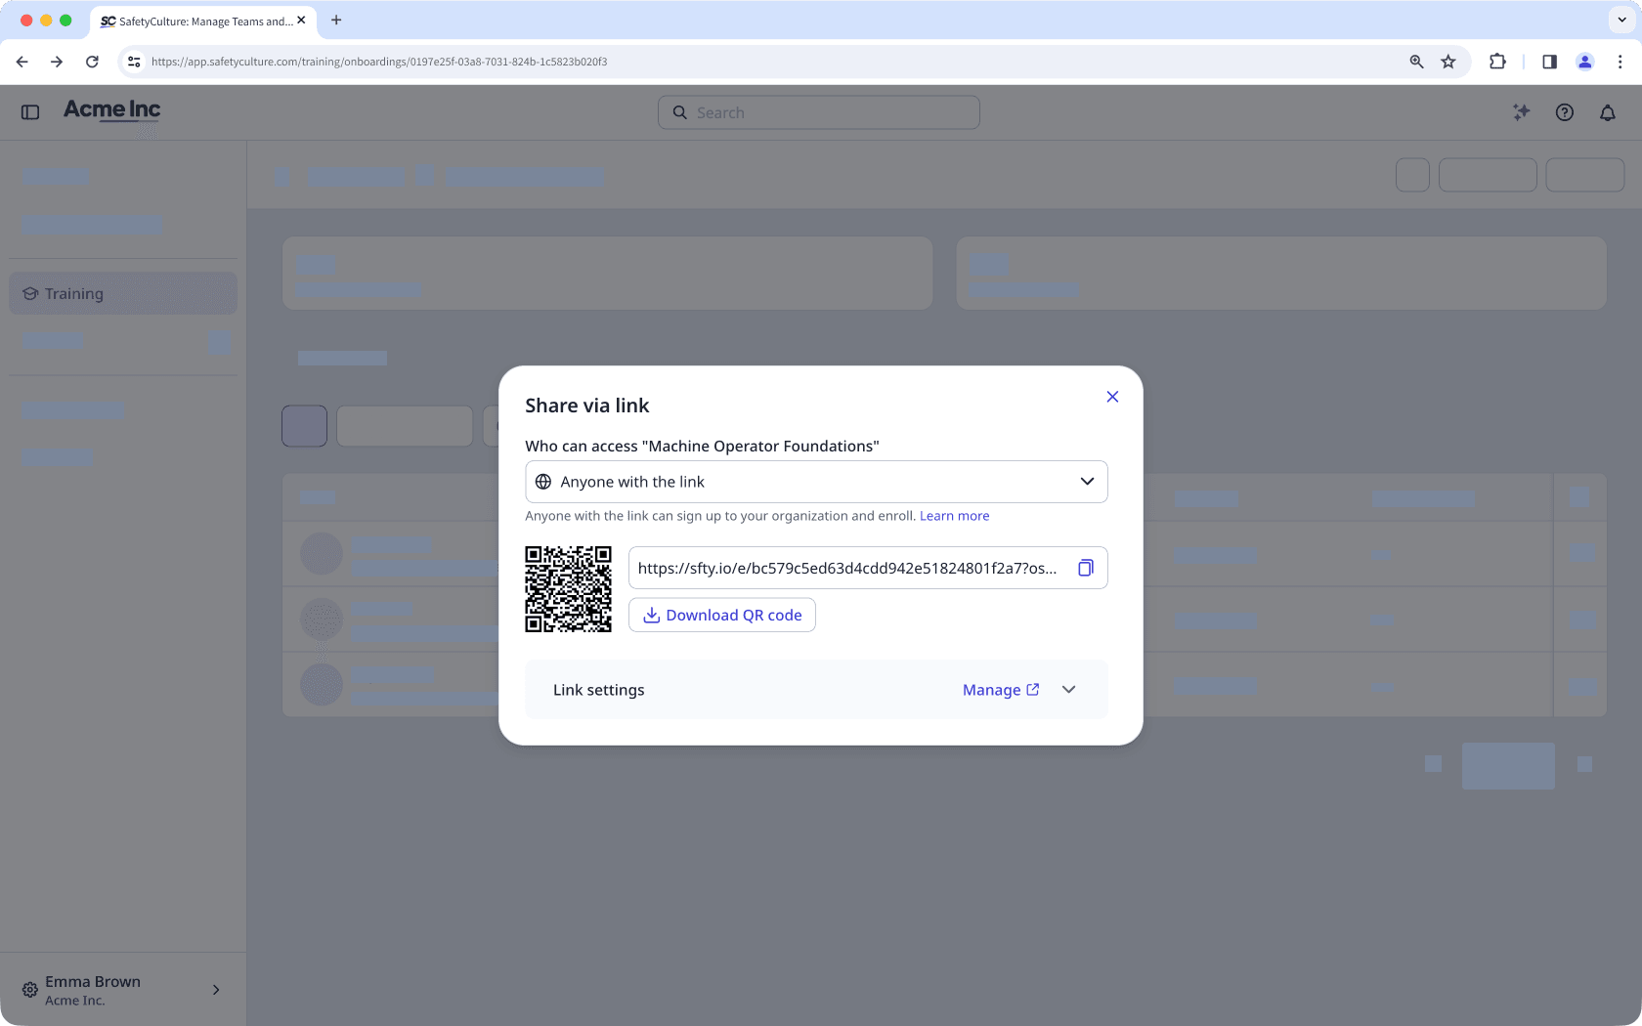
Task: Click the help question mark icon
Action: pos(1565,112)
